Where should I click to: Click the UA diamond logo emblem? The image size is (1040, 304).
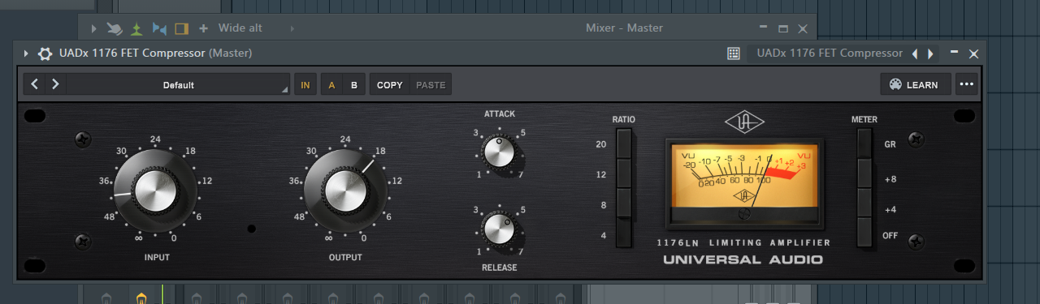[x=744, y=123]
